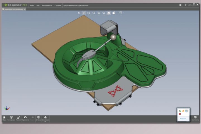Choose the Select arrow tool
201x134 pixels.
tap(79, 13)
